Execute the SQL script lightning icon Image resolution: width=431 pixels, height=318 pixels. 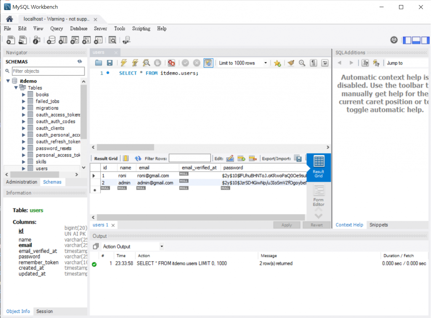(x=124, y=63)
